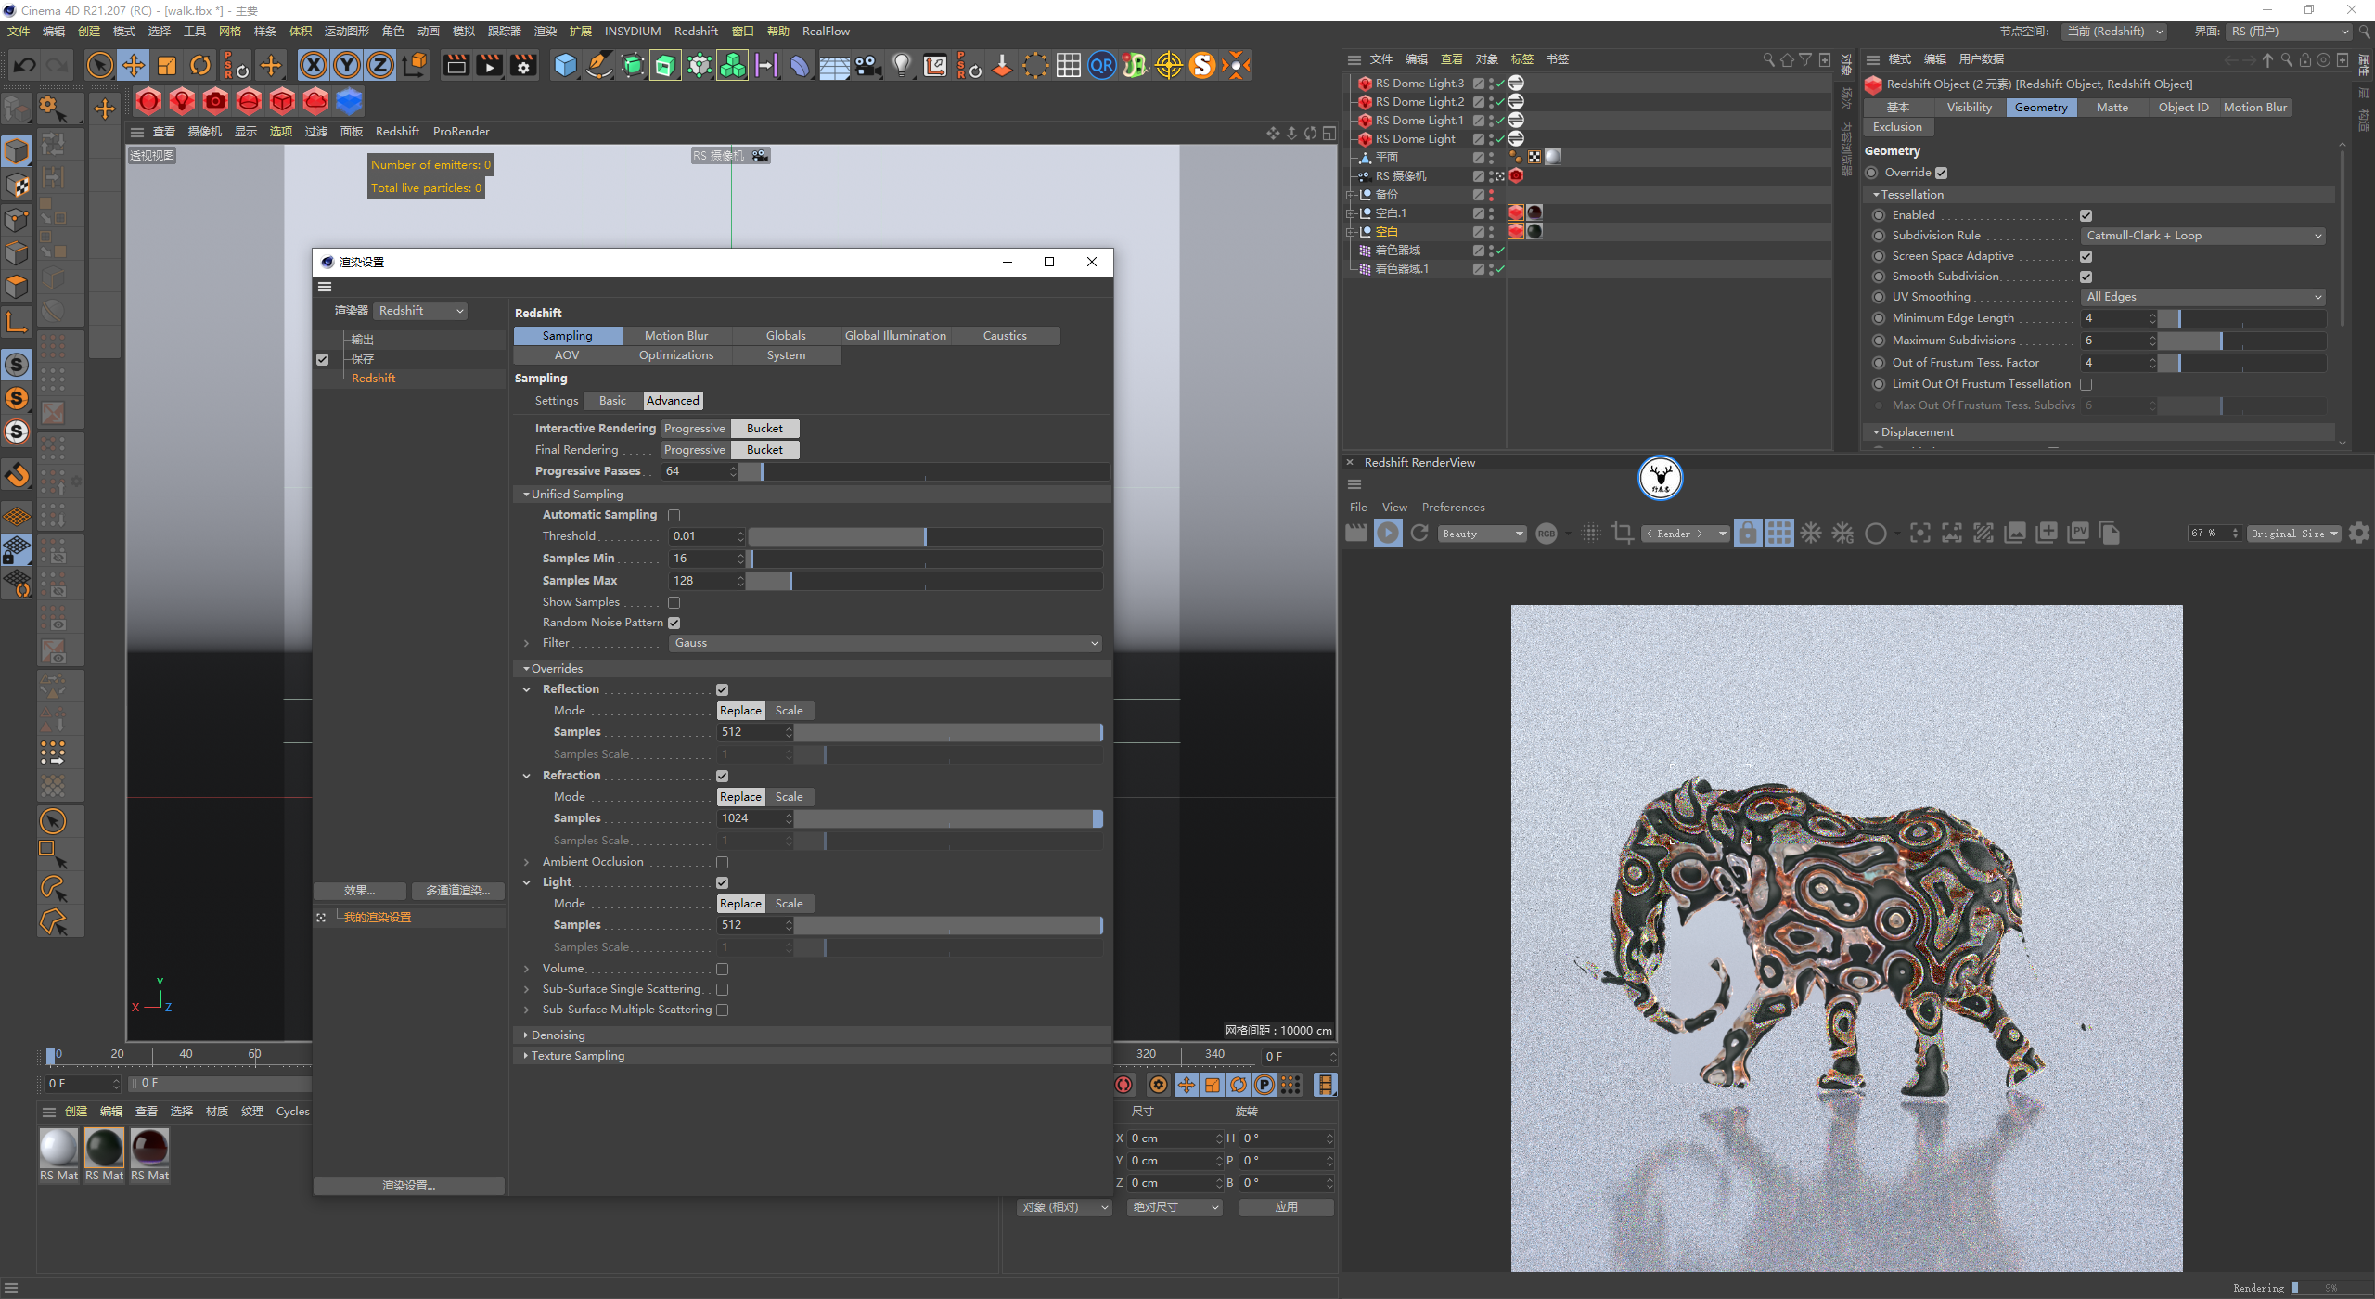The height and width of the screenshot is (1299, 2375).
Task: Start IPR with RenderView play button
Action: [1388, 534]
